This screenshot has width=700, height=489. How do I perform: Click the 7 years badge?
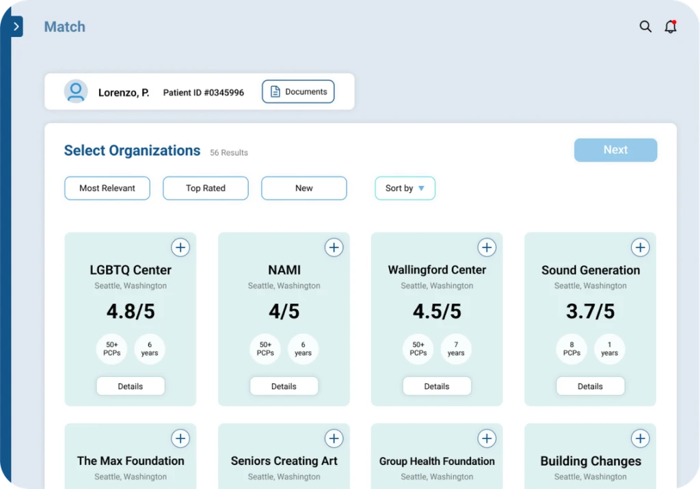pyautogui.click(x=456, y=349)
